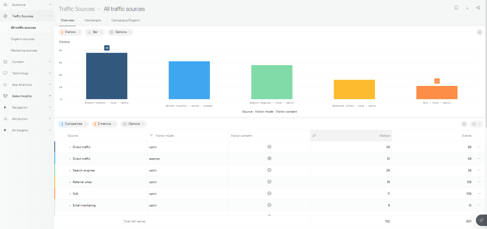Open the Visitors metric dropdown

(70, 32)
